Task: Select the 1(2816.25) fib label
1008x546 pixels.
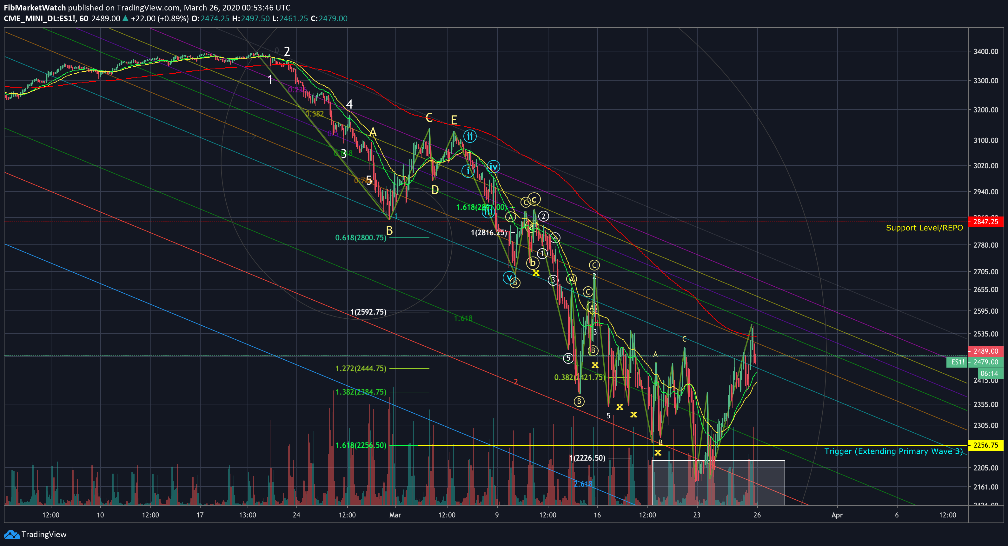Action: (x=489, y=232)
